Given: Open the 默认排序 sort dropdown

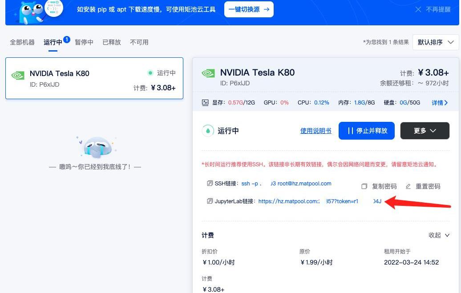Looking at the screenshot, I should click(436, 42).
